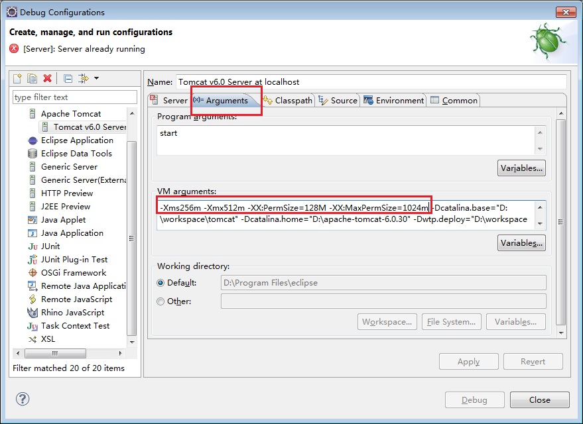Click VM arguments scroll down arrow
Screen dimensions: 583x424
pyautogui.click(x=541, y=223)
